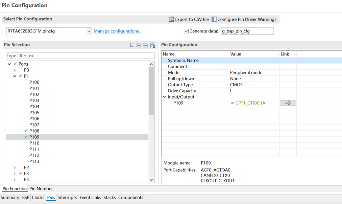Collapse the Ports tree node
Image resolution: width=342 pixels, height=204 pixels.
[9, 64]
